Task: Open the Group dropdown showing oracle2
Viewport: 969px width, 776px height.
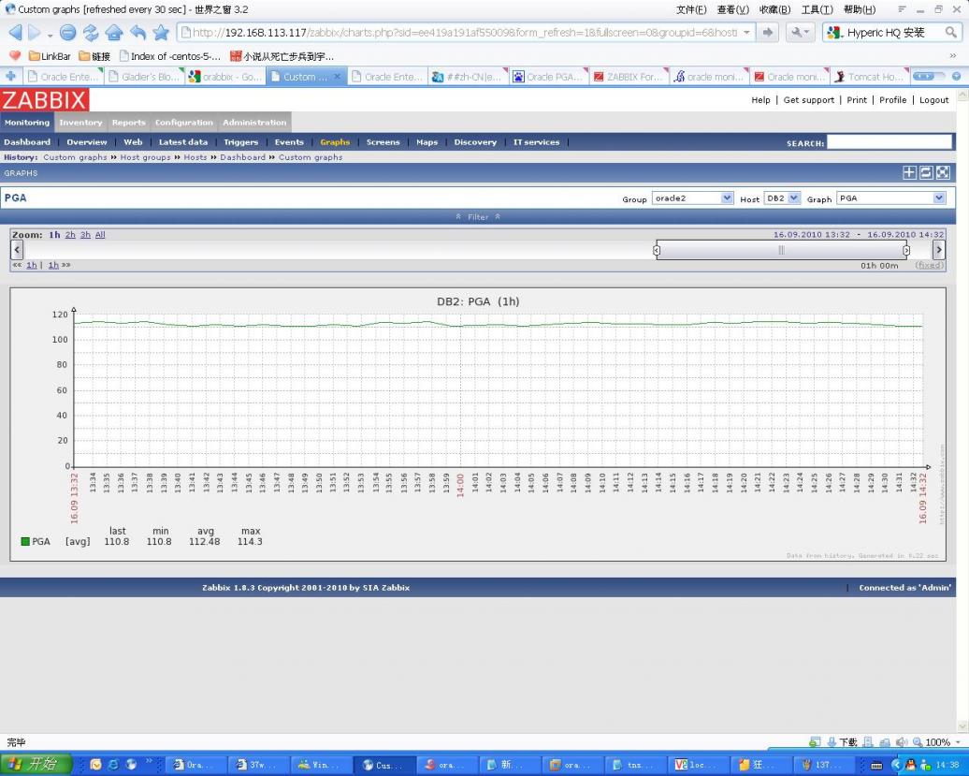Action: point(692,198)
